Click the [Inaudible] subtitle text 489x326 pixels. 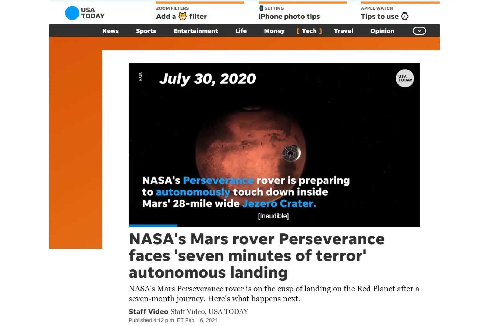pyautogui.click(x=274, y=216)
